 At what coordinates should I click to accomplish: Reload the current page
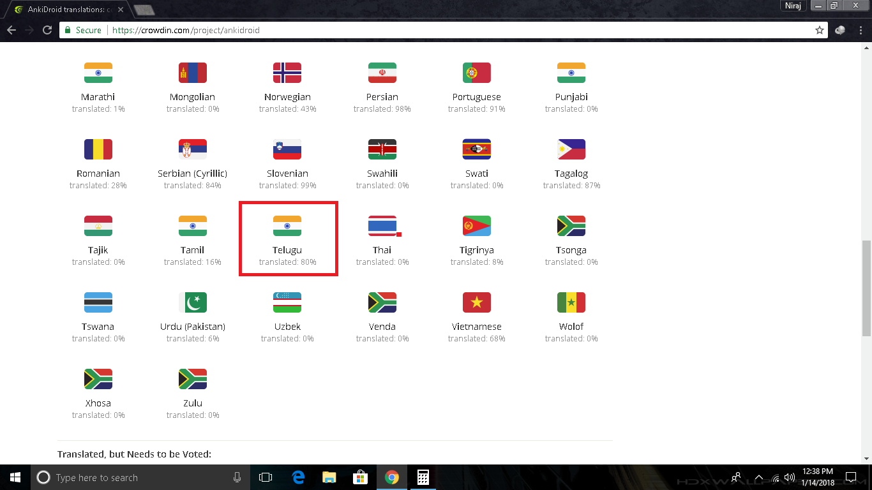[47, 30]
